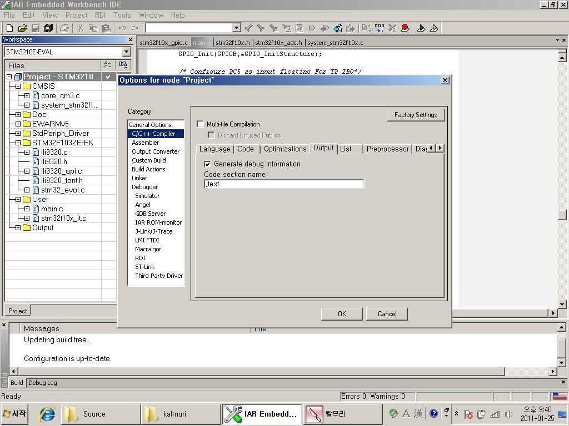Expand the Output folder in workspace tree
The image size is (569, 426).
pyautogui.click(x=18, y=227)
